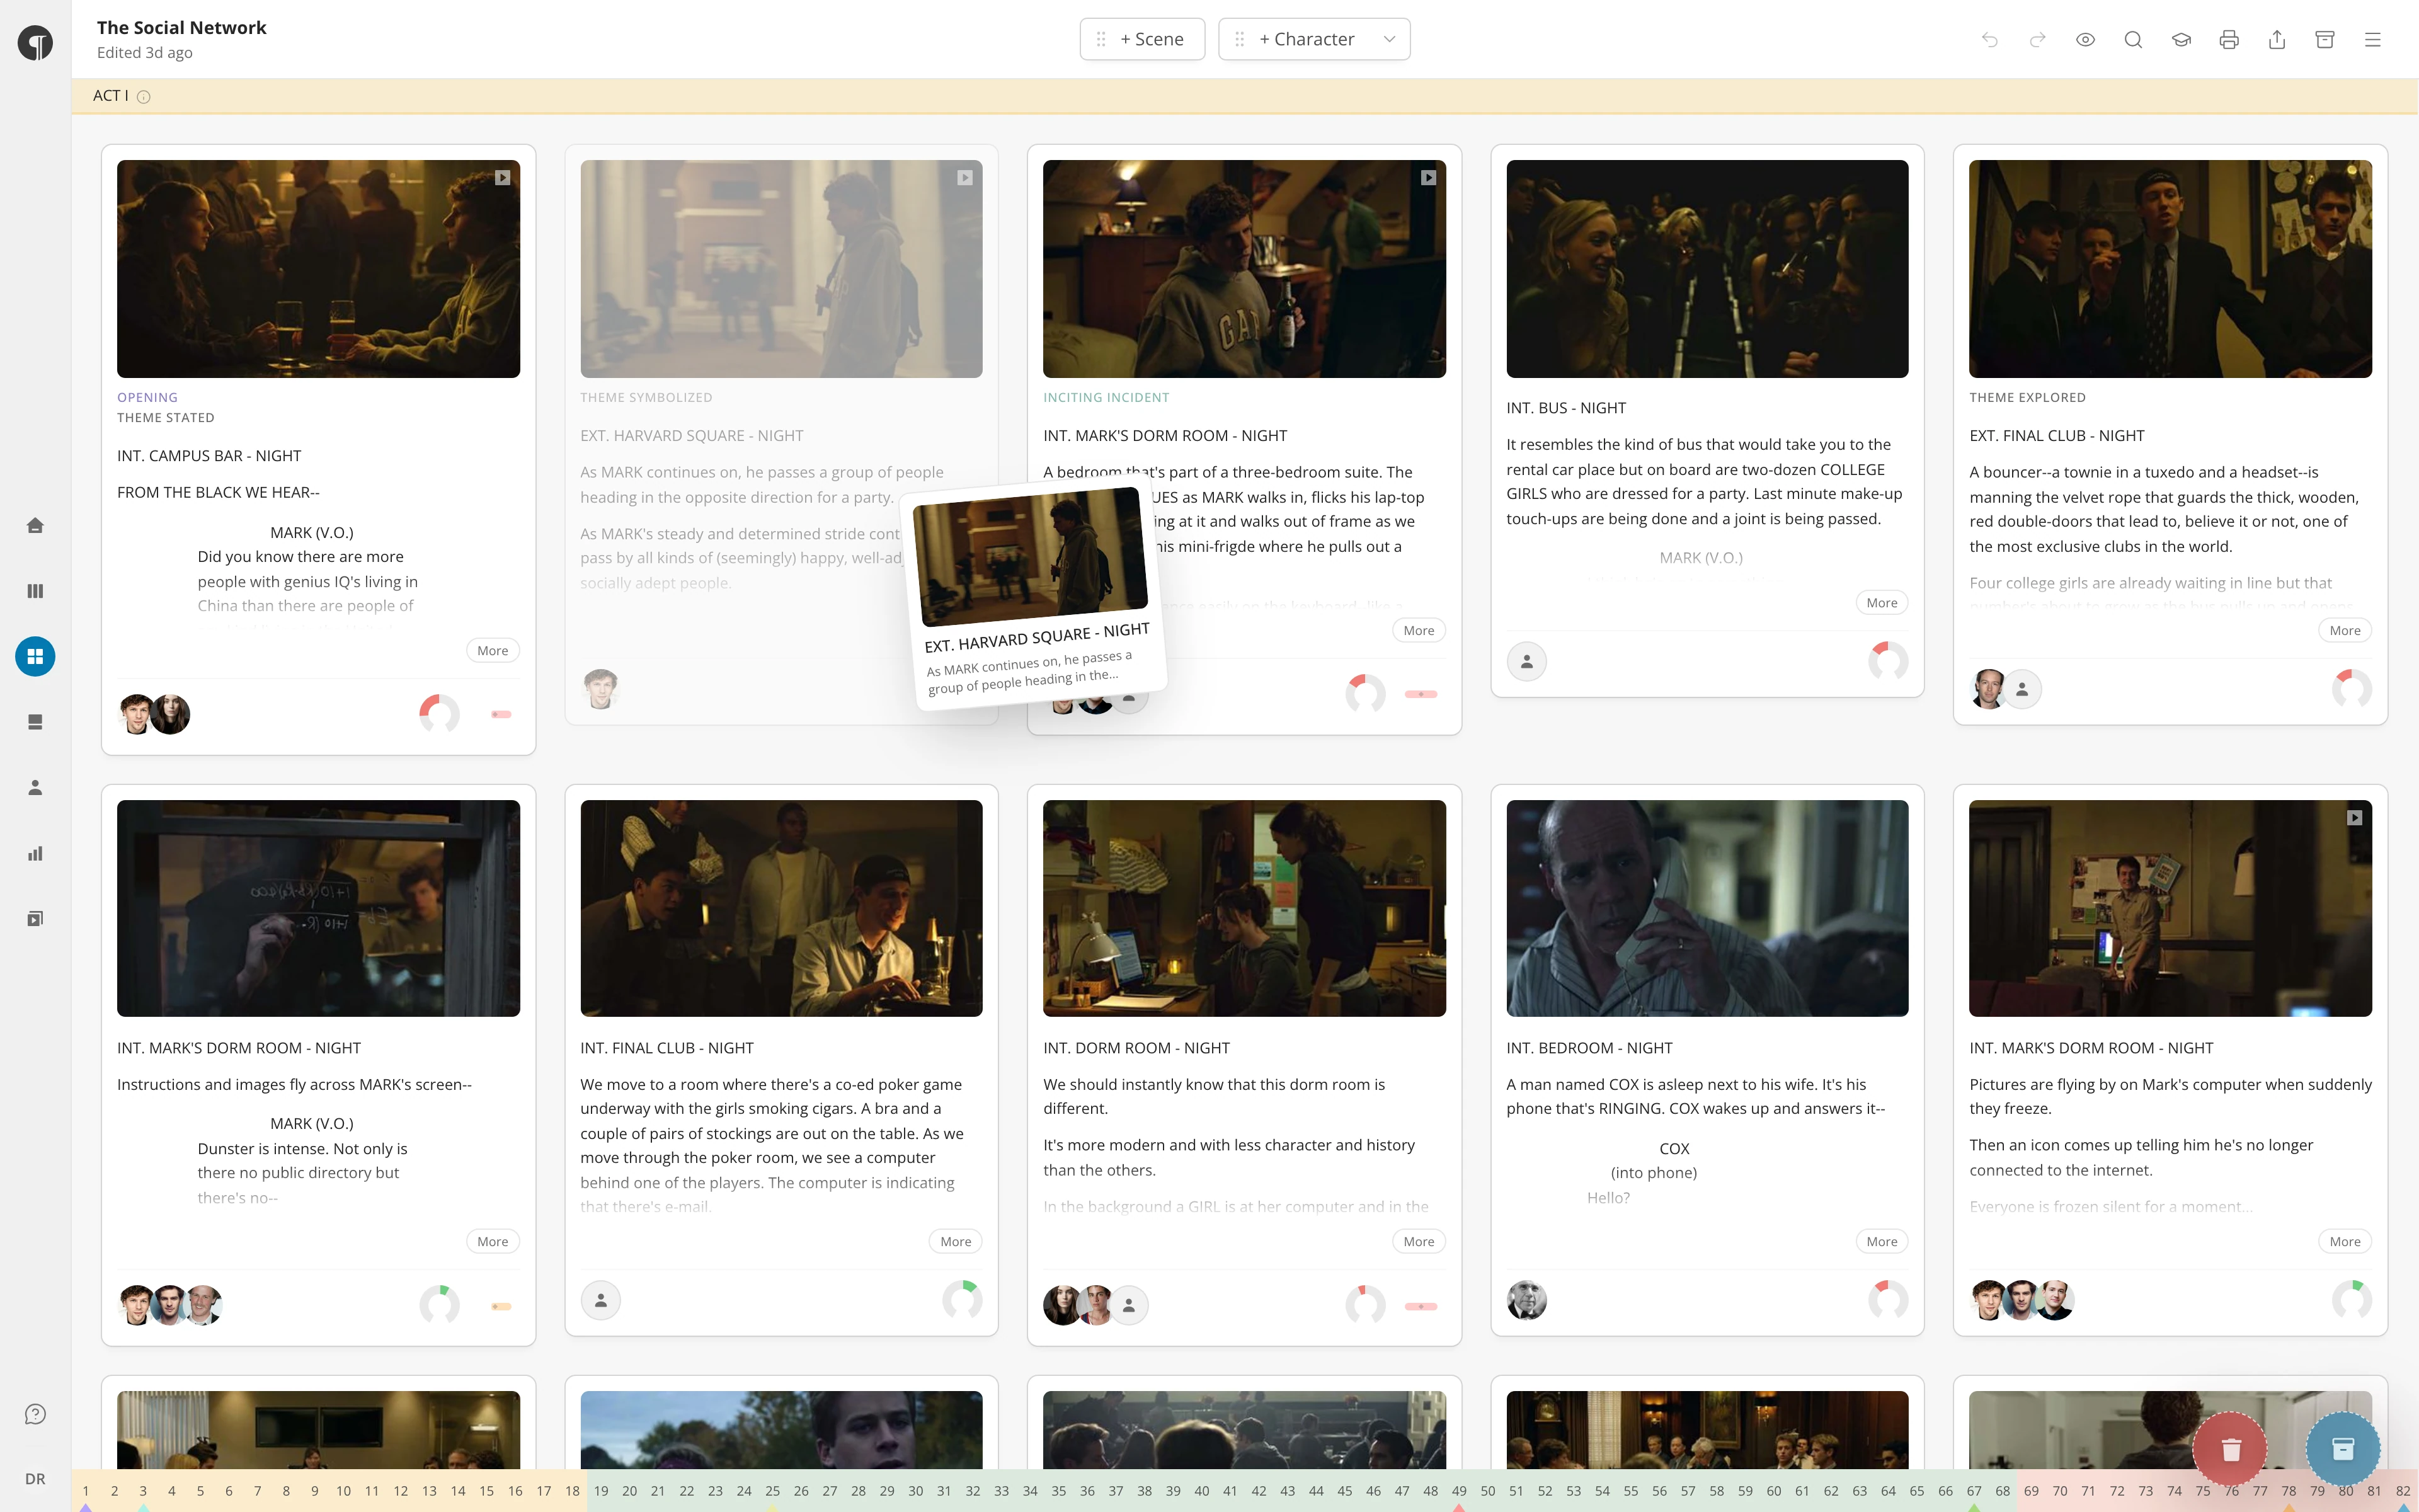Image resolution: width=2419 pixels, height=1512 pixels.
Task: Select the ACT I header label
Action: 110,96
